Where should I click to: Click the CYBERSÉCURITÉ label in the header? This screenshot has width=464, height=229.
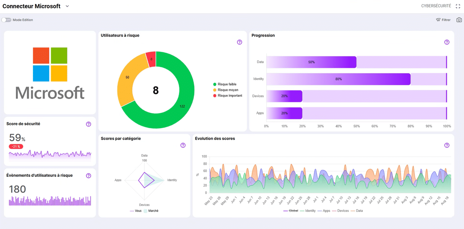(x=436, y=6)
